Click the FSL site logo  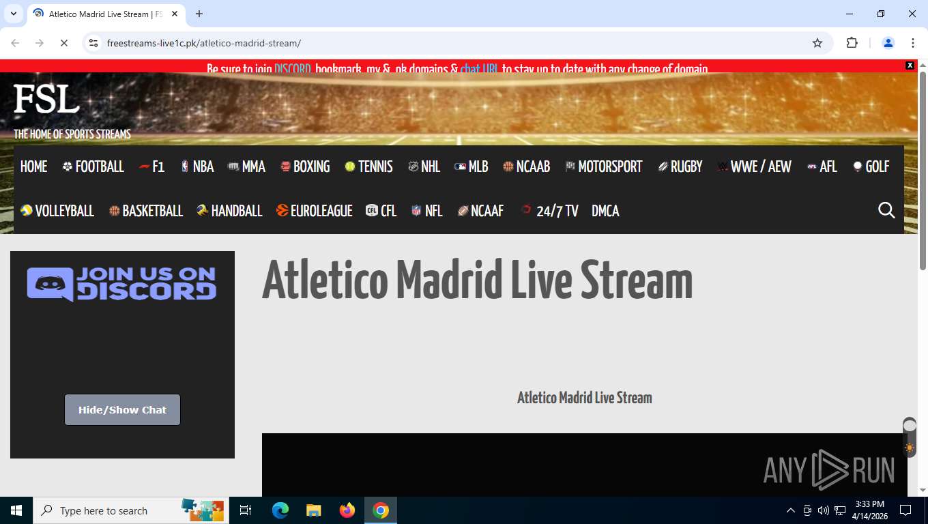[x=46, y=100]
